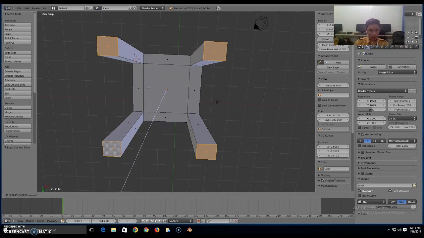Open File Explorer from the taskbar

pos(114,230)
